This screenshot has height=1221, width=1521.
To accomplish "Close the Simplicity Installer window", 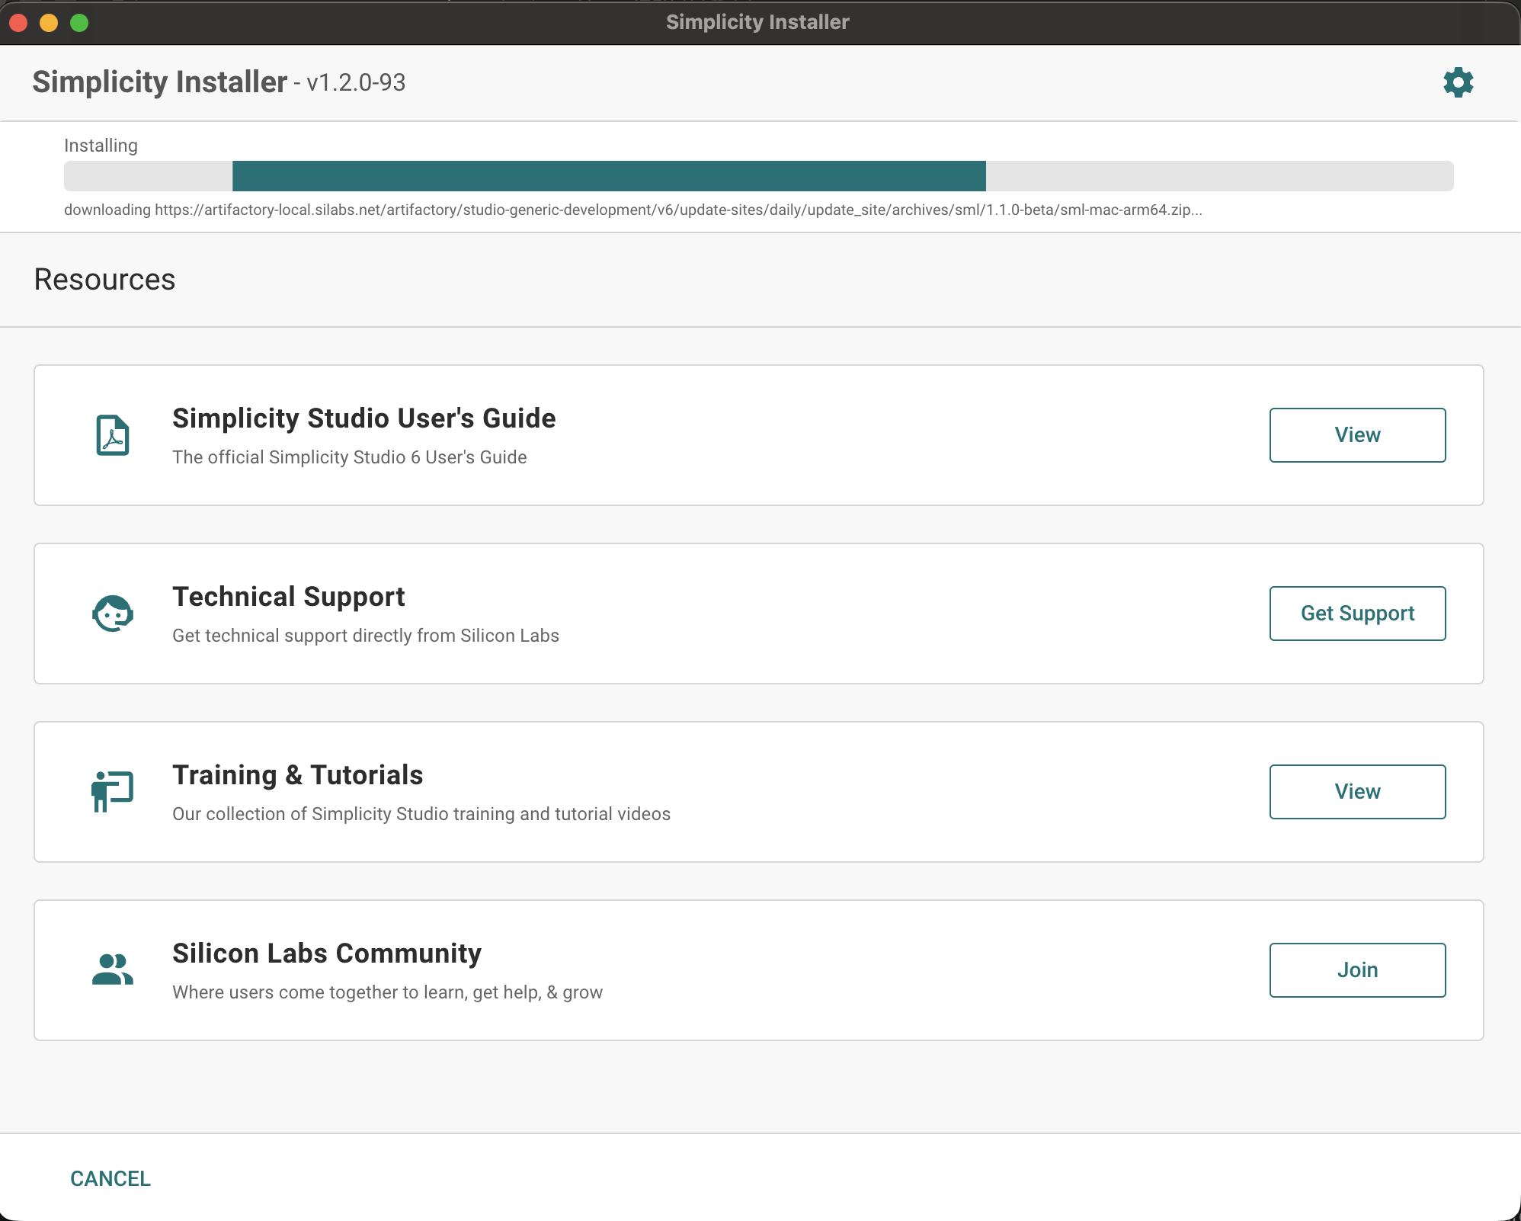I will [18, 23].
